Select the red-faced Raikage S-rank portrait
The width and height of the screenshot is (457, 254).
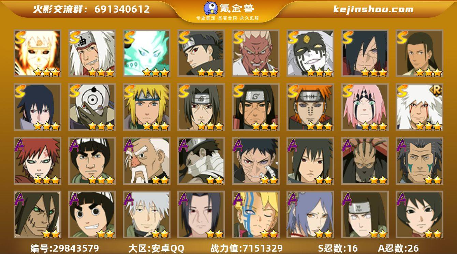point(255,53)
